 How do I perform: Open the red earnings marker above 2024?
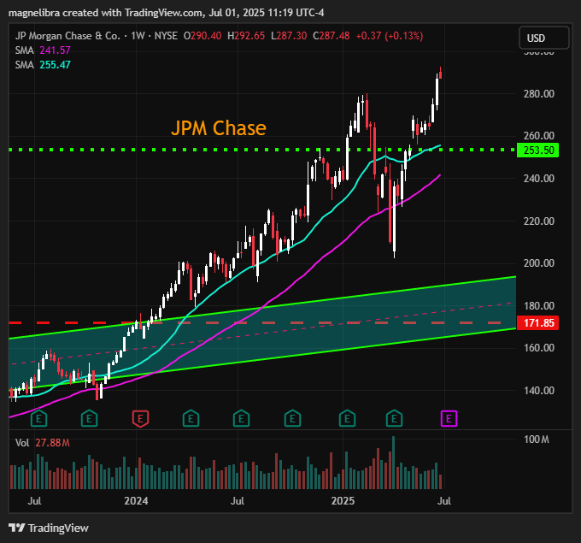click(x=140, y=419)
